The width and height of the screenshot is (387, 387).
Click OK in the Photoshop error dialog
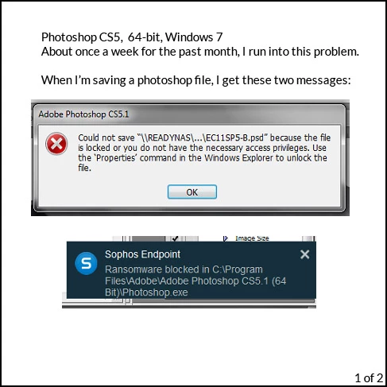point(192,192)
